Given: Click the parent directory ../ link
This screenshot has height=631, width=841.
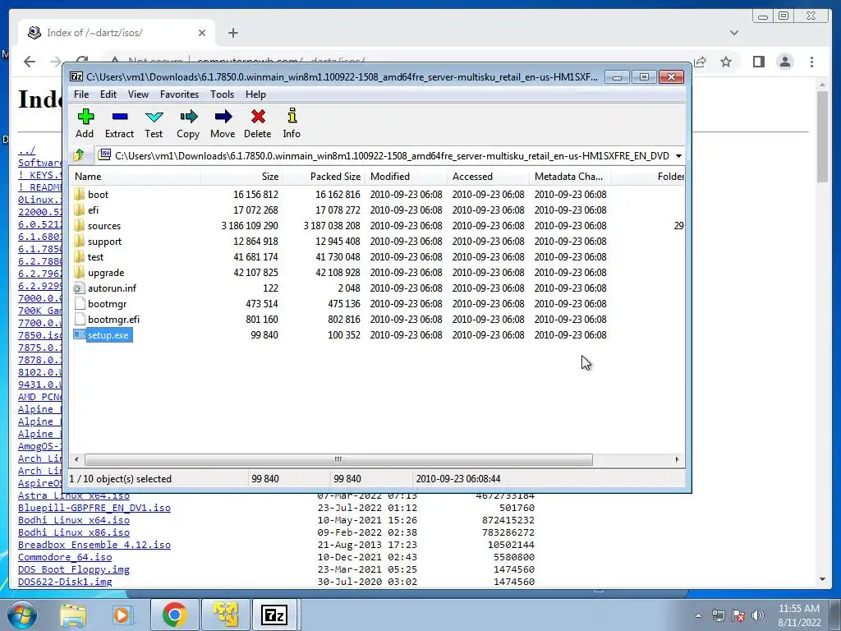Looking at the screenshot, I should coord(26,150).
